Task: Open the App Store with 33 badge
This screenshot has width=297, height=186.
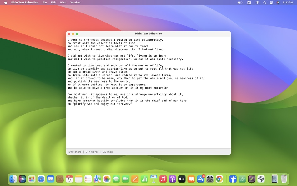Action: 200,179
